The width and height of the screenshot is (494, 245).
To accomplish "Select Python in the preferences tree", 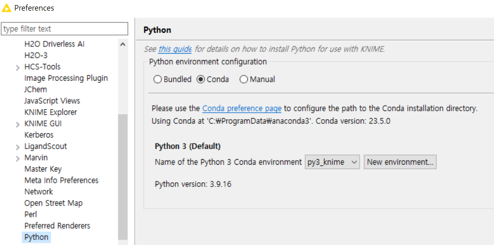I will click(36, 237).
